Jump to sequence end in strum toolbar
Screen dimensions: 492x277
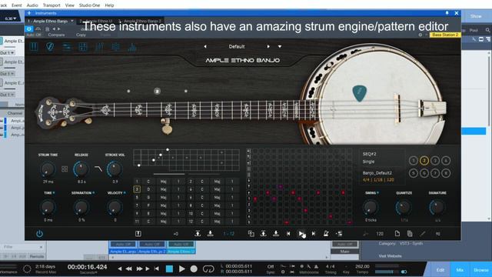(x=314, y=234)
